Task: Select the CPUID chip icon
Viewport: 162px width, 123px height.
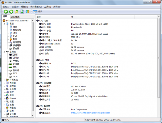Action: coord(11,58)
